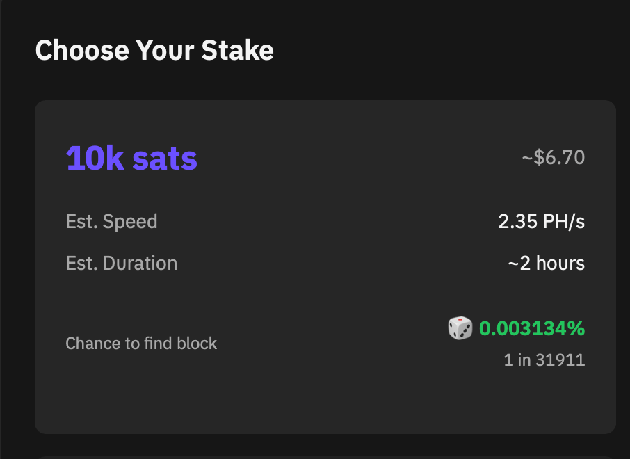Screen dimensions: 630x459
Task: Click the word Stake in the page title
Action: 237,50
